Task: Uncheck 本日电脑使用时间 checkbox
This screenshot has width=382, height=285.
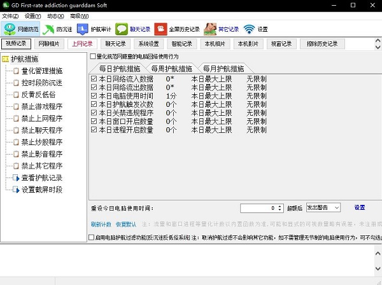Action: pyautogui.click(x=94, y=95)
